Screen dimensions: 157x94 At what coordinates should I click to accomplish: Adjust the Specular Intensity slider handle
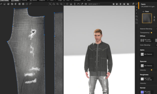pyautogui.click(x=151, y=70)
